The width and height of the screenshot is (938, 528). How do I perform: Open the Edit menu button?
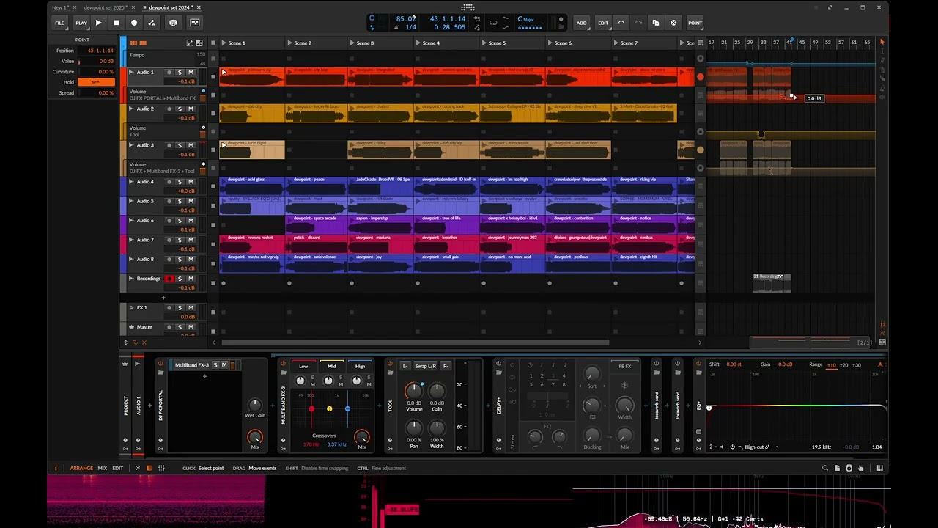click(x=603, y=23)
